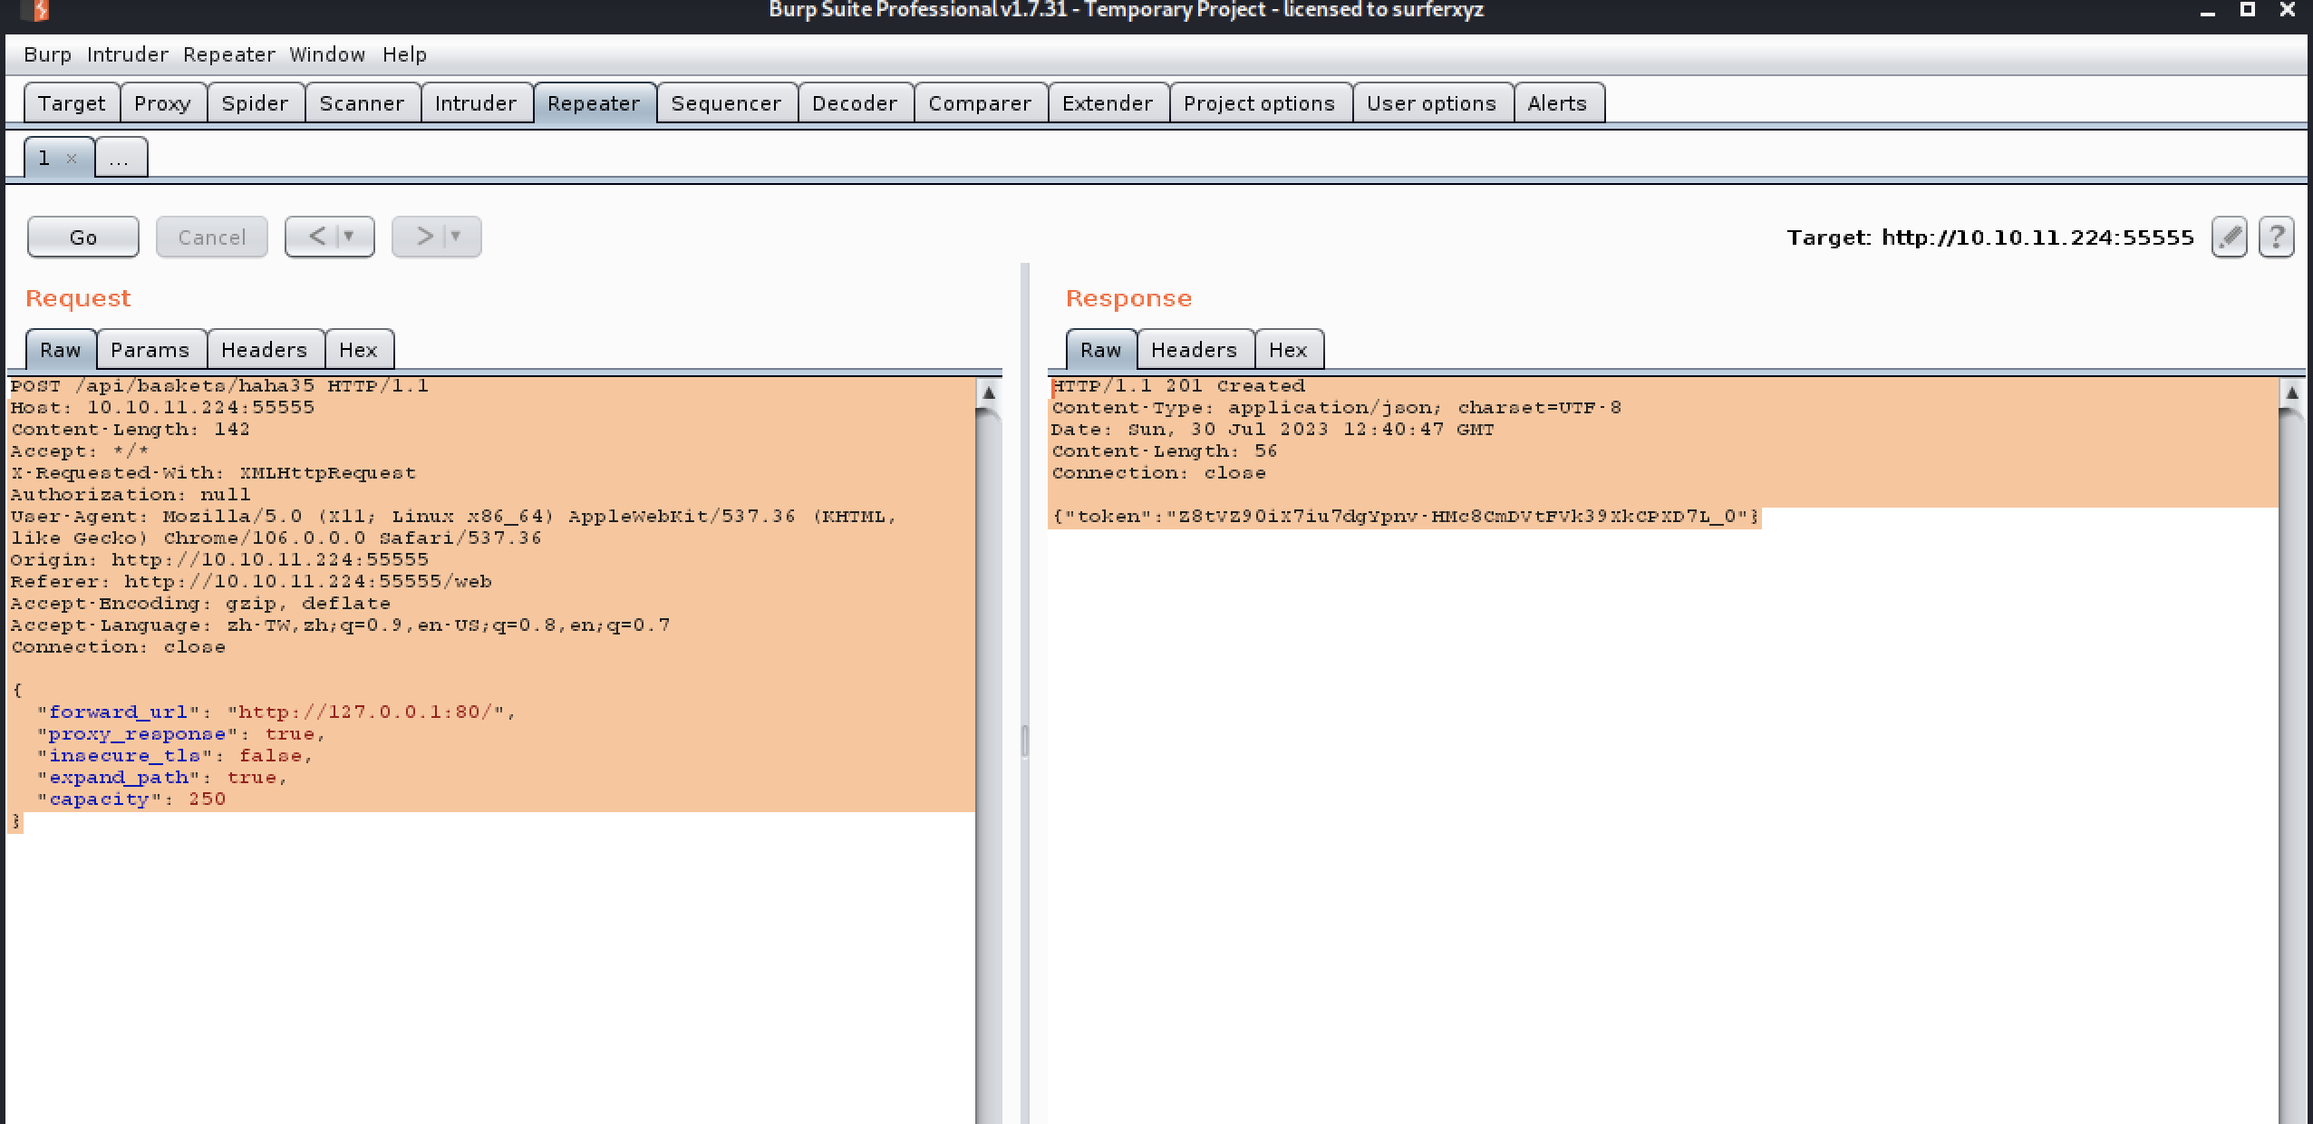
Task: Click the response Date header line
Action: (1273, 429)
